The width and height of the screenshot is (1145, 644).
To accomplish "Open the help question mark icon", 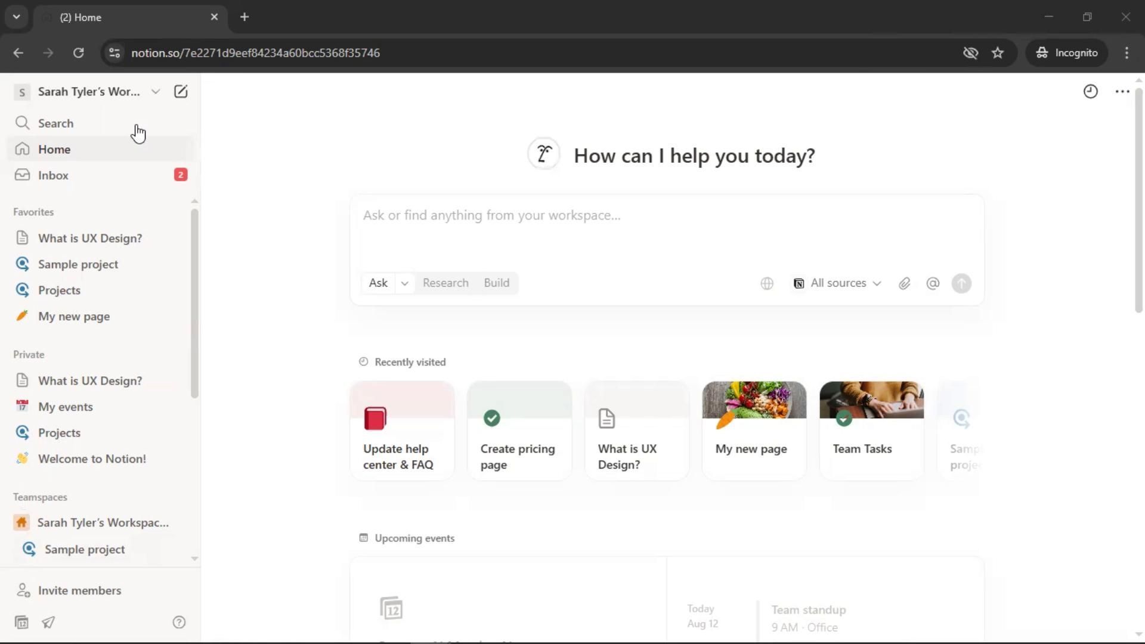I will point(179,622).
